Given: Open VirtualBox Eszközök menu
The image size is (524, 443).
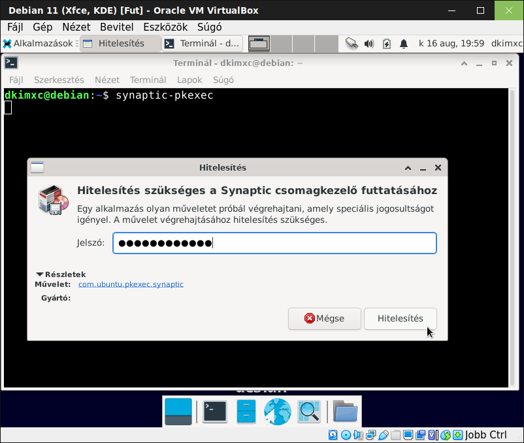Looking at the screenshot, I should 165,27.
